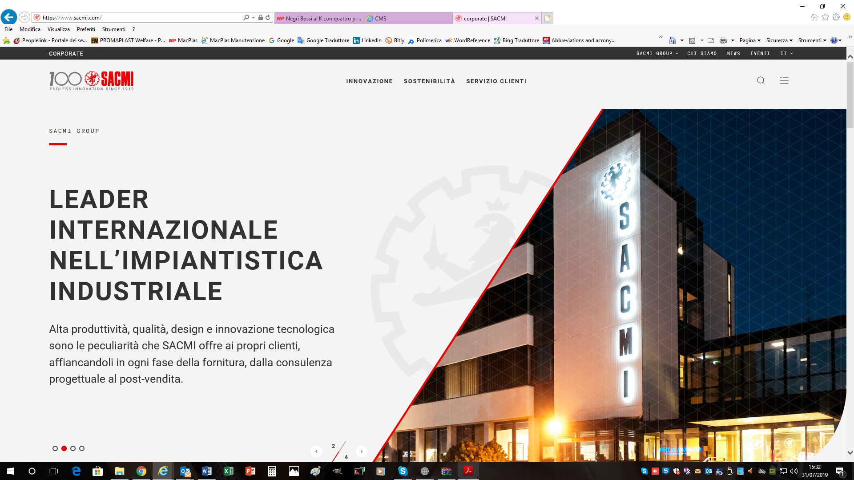
Task: Click the add to favorites bar star icon
Action: 6,40
